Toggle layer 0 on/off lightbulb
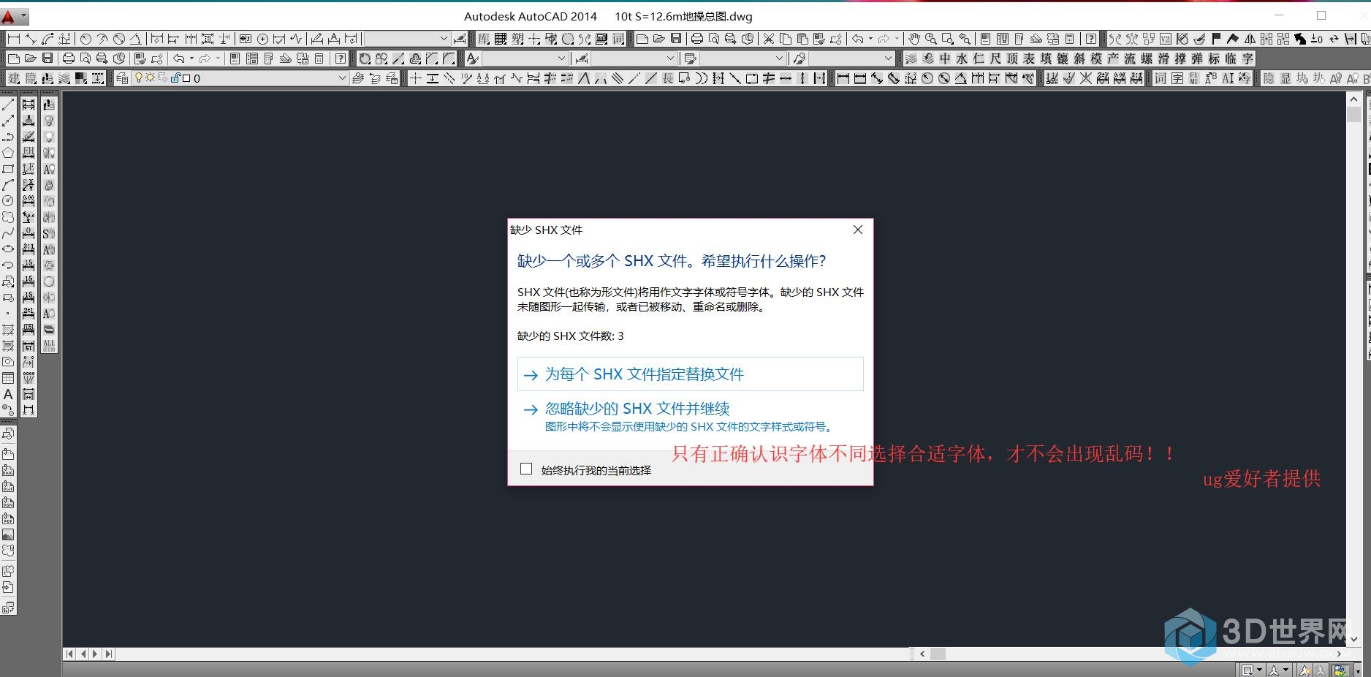This screenshot has width=1371, height=677. click(138, 78)
